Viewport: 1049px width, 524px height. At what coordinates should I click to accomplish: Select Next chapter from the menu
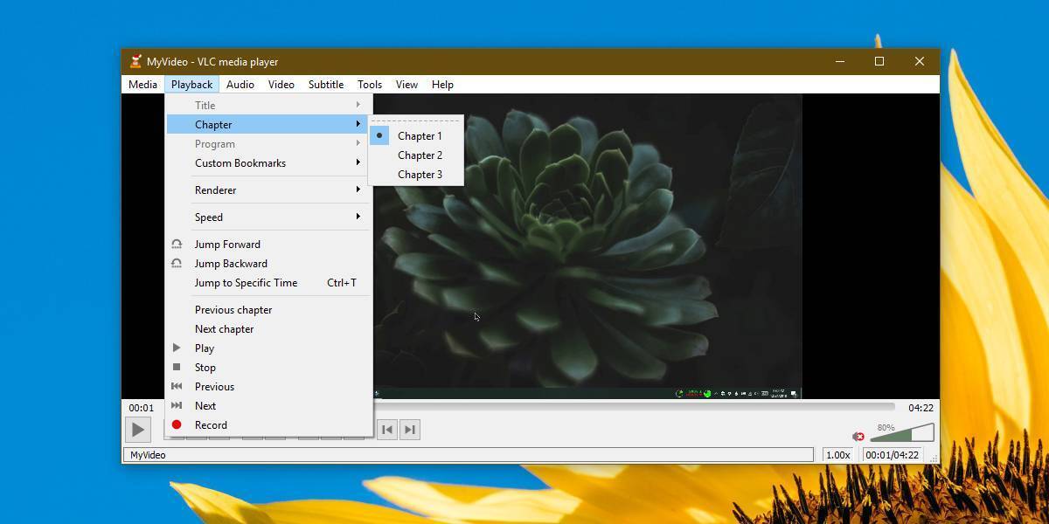[x=224, y=328]
